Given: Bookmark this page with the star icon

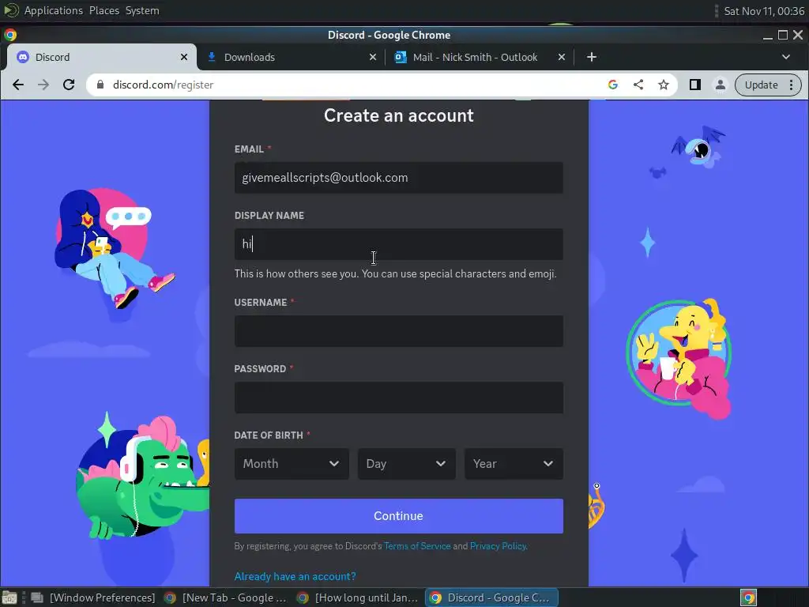Looking at the screenshot, I should [x=664, y=85].
